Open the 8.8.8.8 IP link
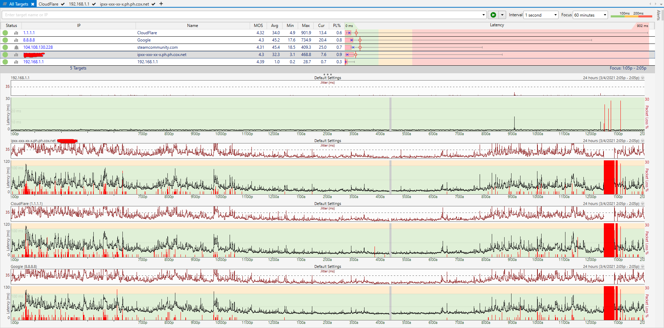Viewport: 664px width, 328px height. [29, 40]
